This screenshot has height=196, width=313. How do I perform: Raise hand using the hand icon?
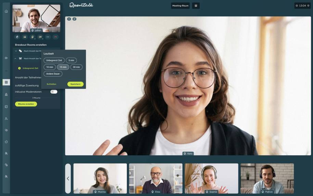point(17,37)
